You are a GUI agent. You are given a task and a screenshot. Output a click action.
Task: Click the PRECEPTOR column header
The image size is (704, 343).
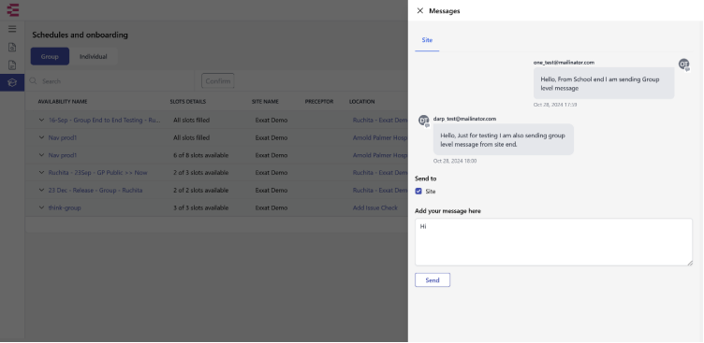click(319, 102)
